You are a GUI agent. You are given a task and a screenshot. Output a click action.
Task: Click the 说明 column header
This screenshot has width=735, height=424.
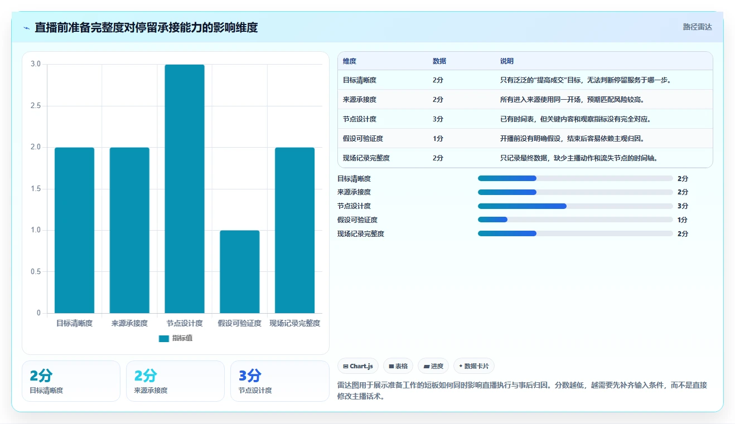click(x=507, y=61)
